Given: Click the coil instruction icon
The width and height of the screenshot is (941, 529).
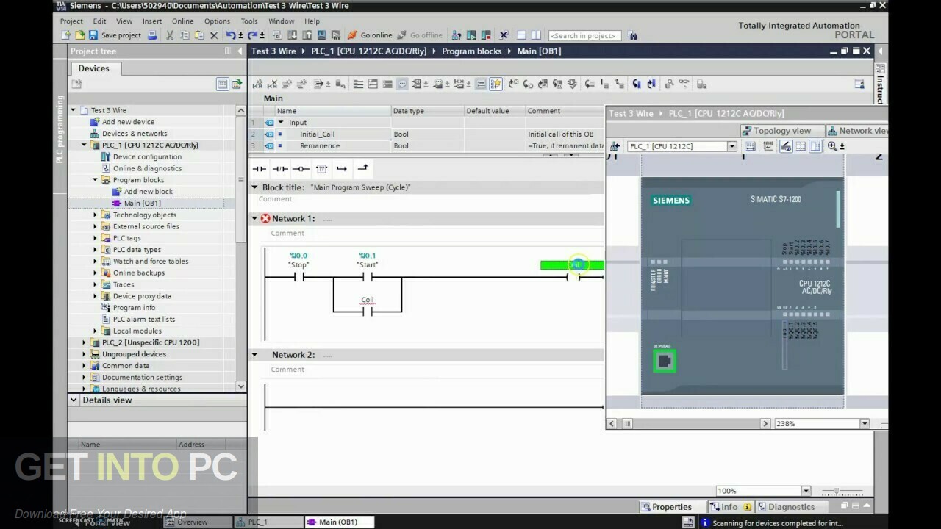Looking at the screenshot, I should [x=301, y=169].
